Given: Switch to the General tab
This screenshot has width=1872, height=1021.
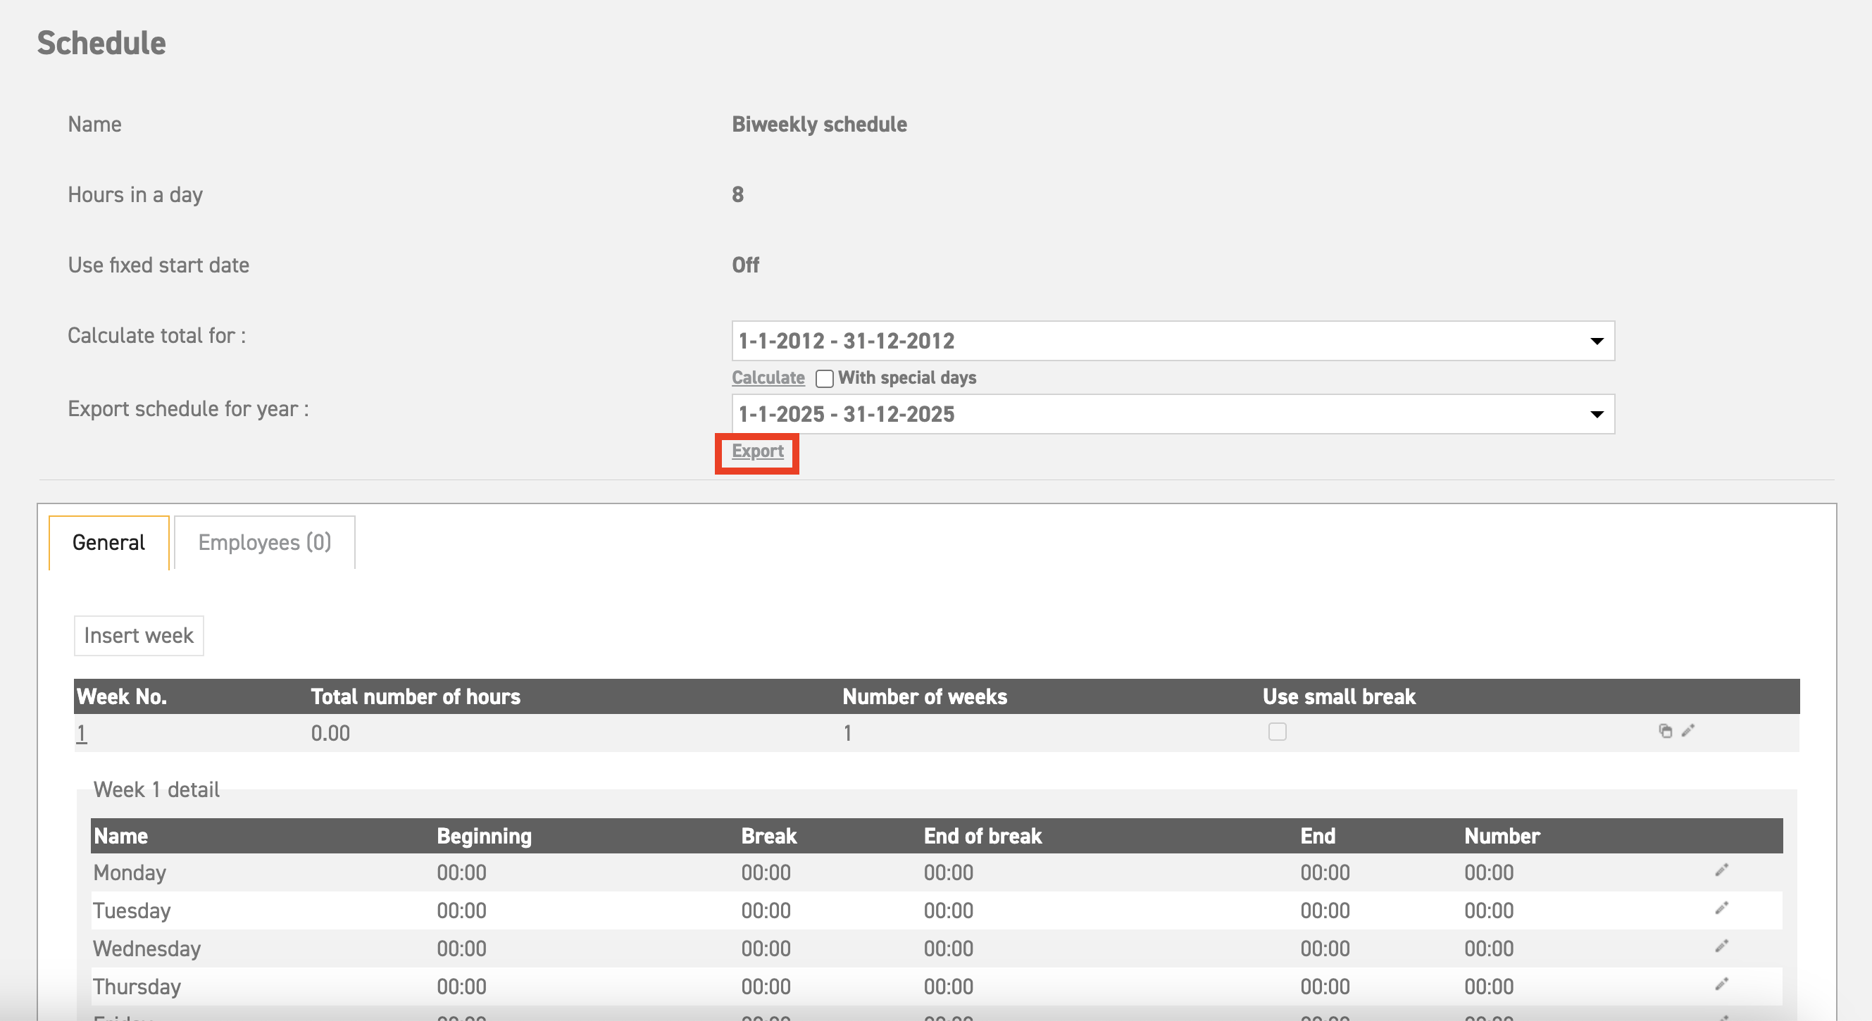Looking at the screenshot, I should pyautogui.click(x=109, y=542).
